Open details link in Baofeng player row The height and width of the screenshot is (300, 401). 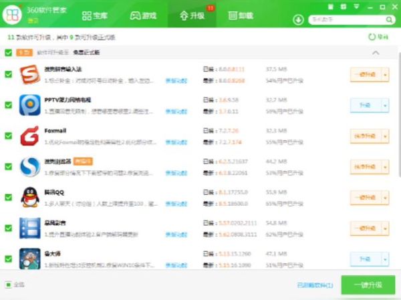pos(176,235)
